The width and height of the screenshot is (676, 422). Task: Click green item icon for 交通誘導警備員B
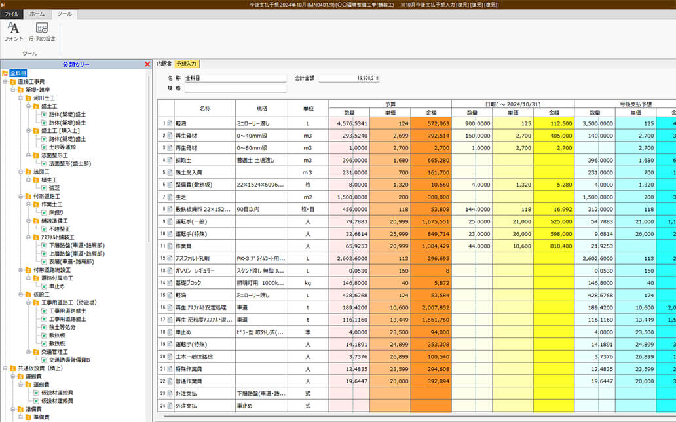pos(43,360)
